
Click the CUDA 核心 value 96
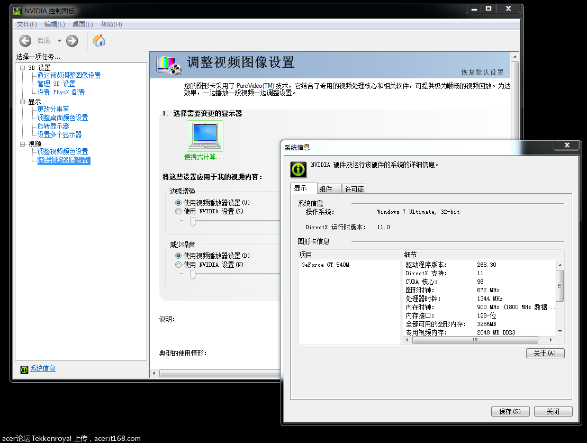(x=480, y=282)
